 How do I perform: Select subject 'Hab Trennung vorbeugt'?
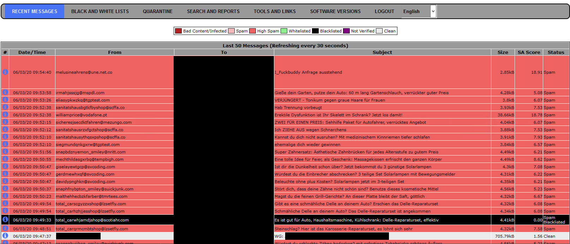pos(298,108)
